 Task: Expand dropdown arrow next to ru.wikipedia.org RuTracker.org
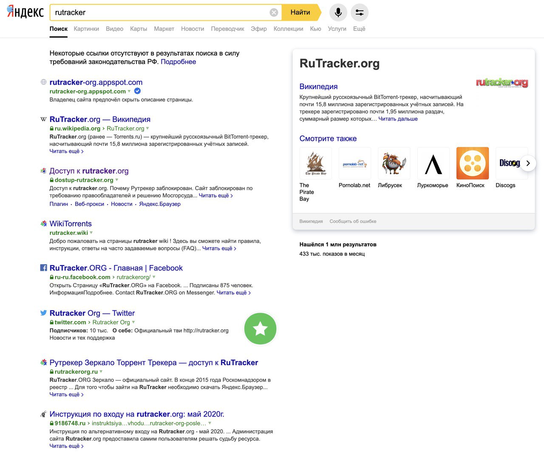pos(147,128)
